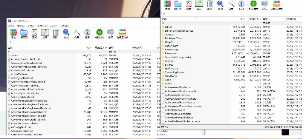Screen dimensions: 306x139
Task: Sort by 大小 size column in left window
Action: pos(89,48)
